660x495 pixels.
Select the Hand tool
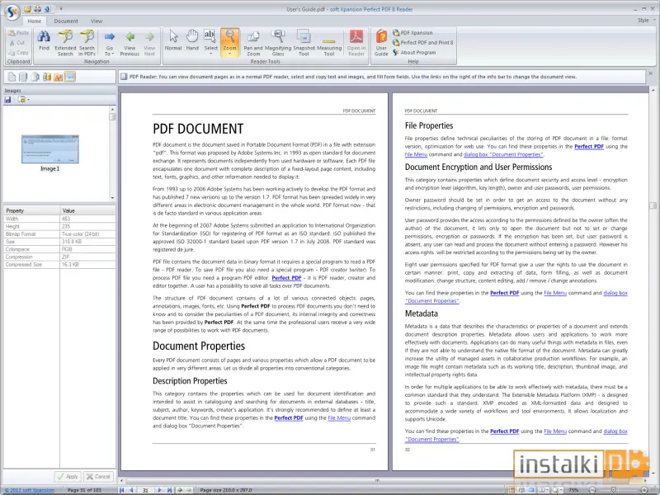coord(192,40)
